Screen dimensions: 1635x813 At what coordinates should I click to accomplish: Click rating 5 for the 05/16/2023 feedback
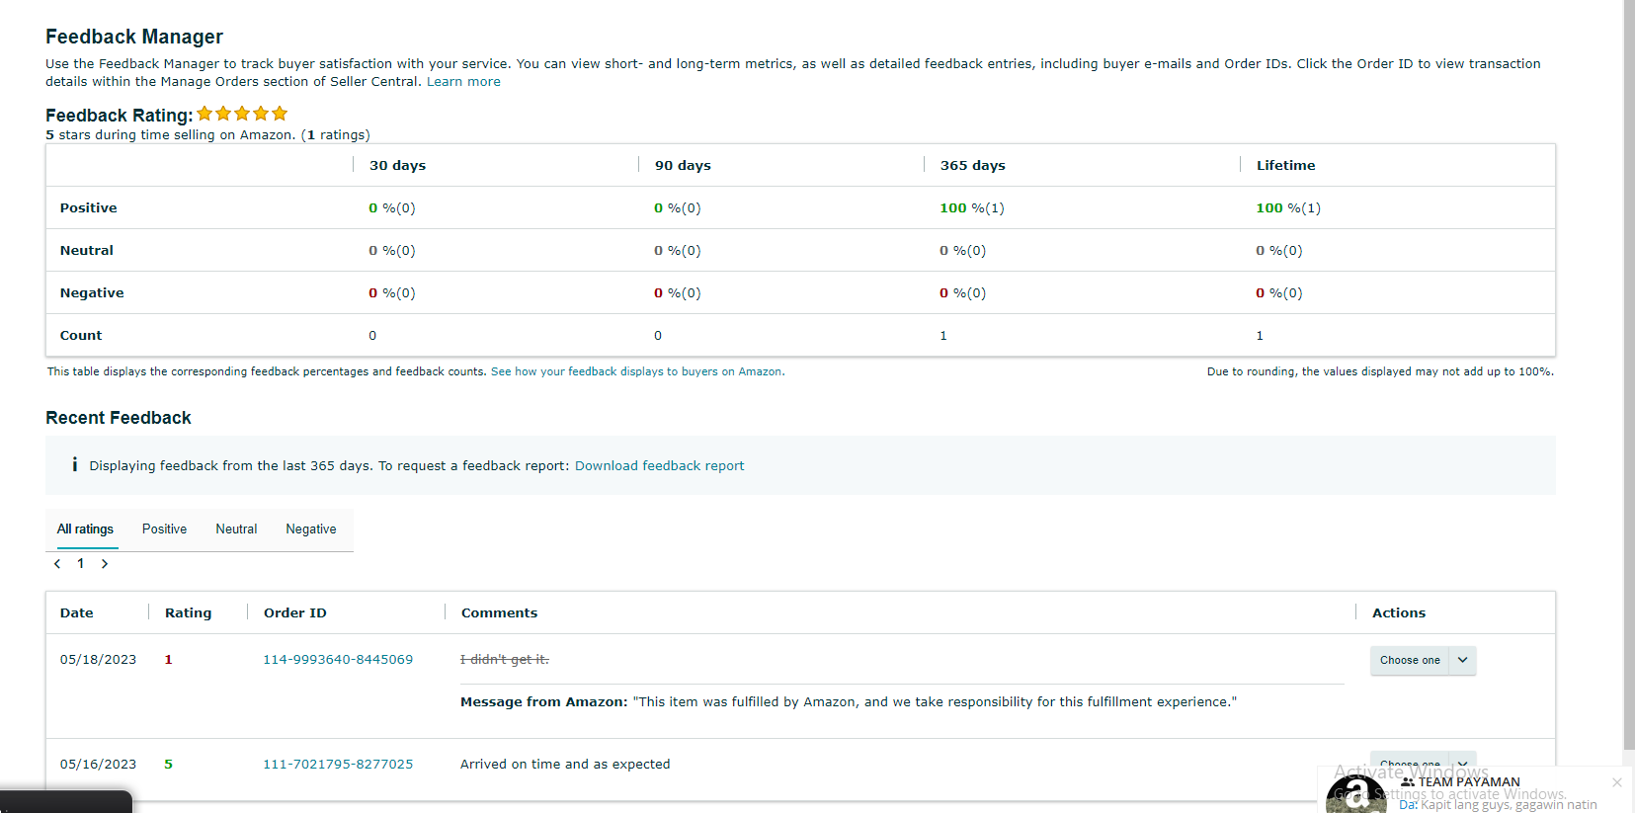point(168,764)
